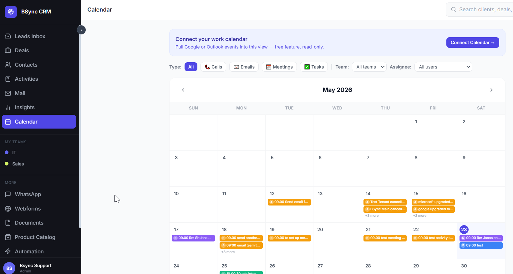
Task: Click the Leads Inbox tray icon
Action: [8, 36]
